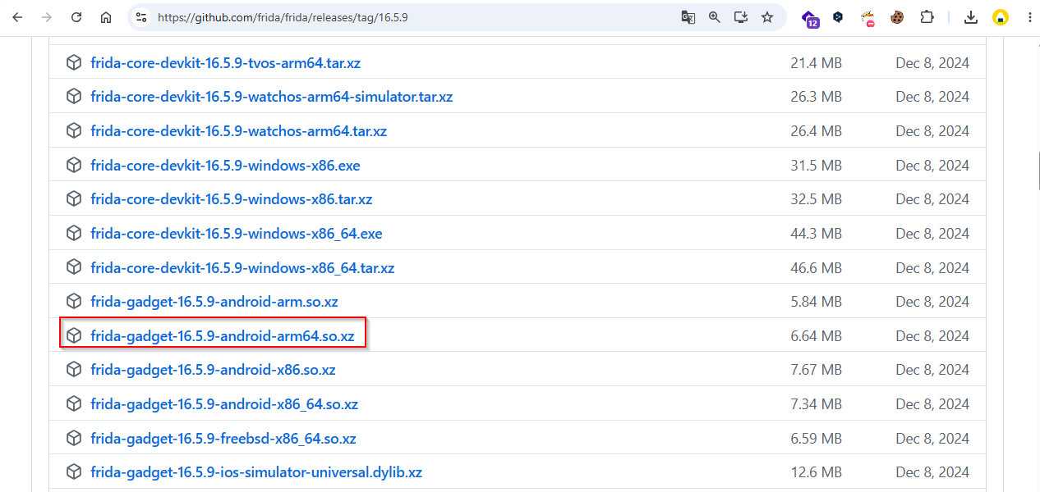Open the purple extension with badge 12

(x=810, y=18)
